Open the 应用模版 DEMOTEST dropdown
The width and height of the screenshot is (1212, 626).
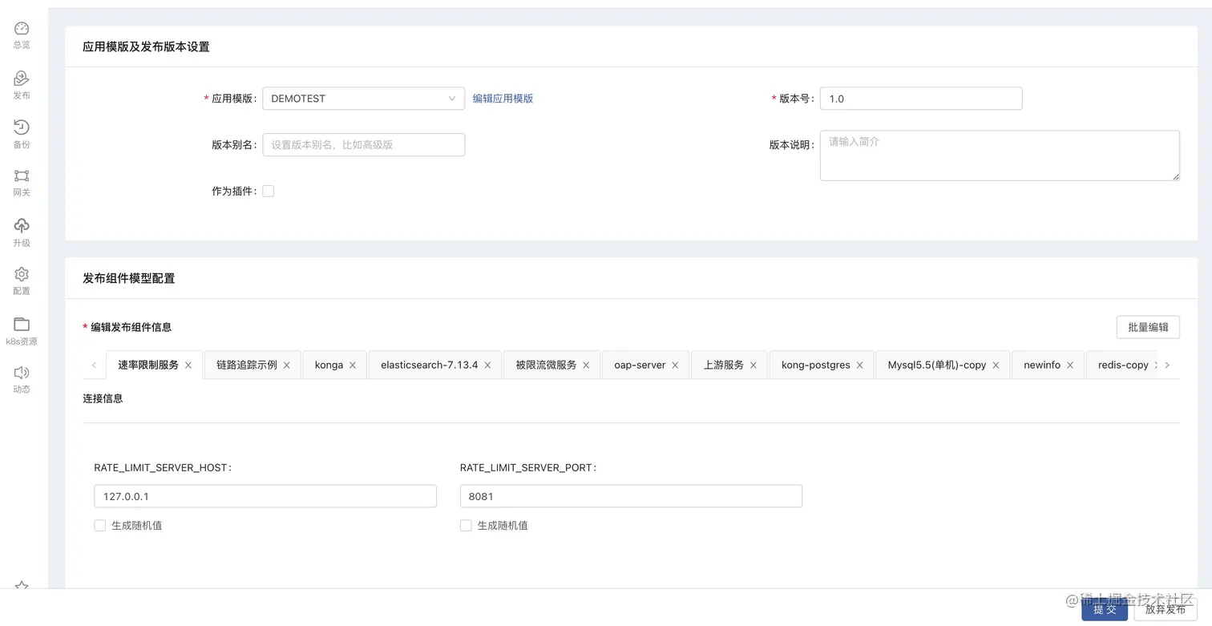(x=364, y=99)
